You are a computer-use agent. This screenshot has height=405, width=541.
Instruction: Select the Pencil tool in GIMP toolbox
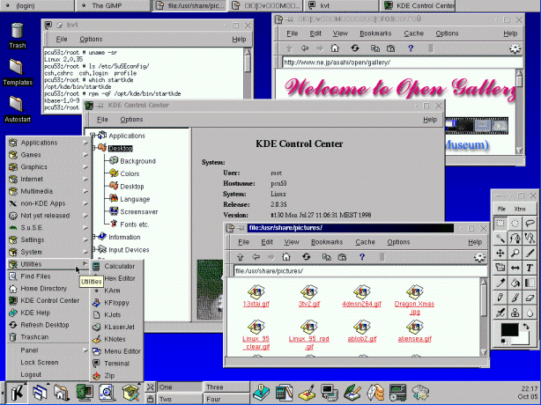tap(500, 298)
